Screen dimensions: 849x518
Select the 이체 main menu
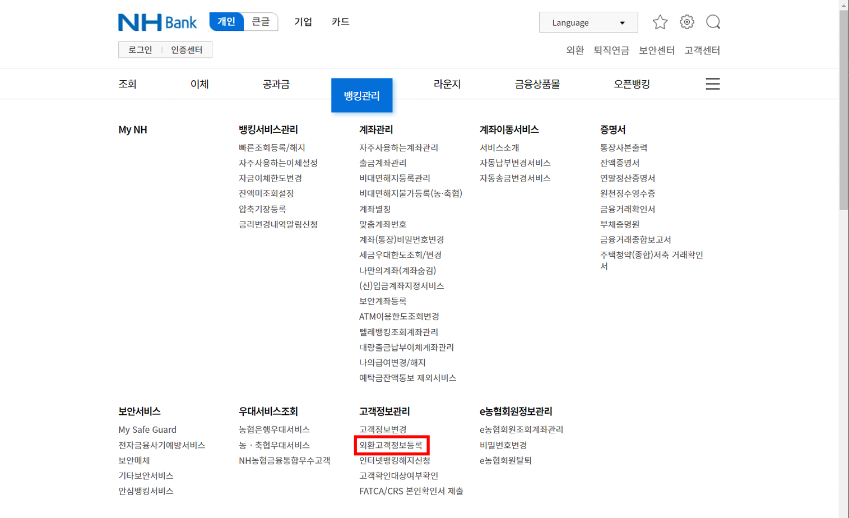tap(200, 84)
